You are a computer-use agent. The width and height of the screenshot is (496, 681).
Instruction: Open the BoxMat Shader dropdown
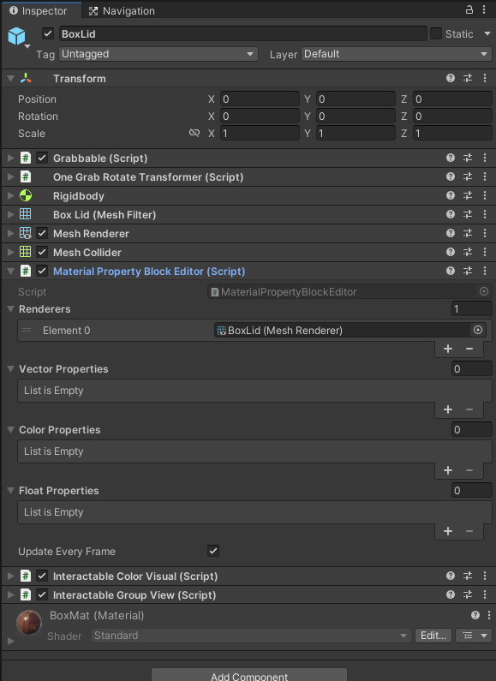coord(251,636)
